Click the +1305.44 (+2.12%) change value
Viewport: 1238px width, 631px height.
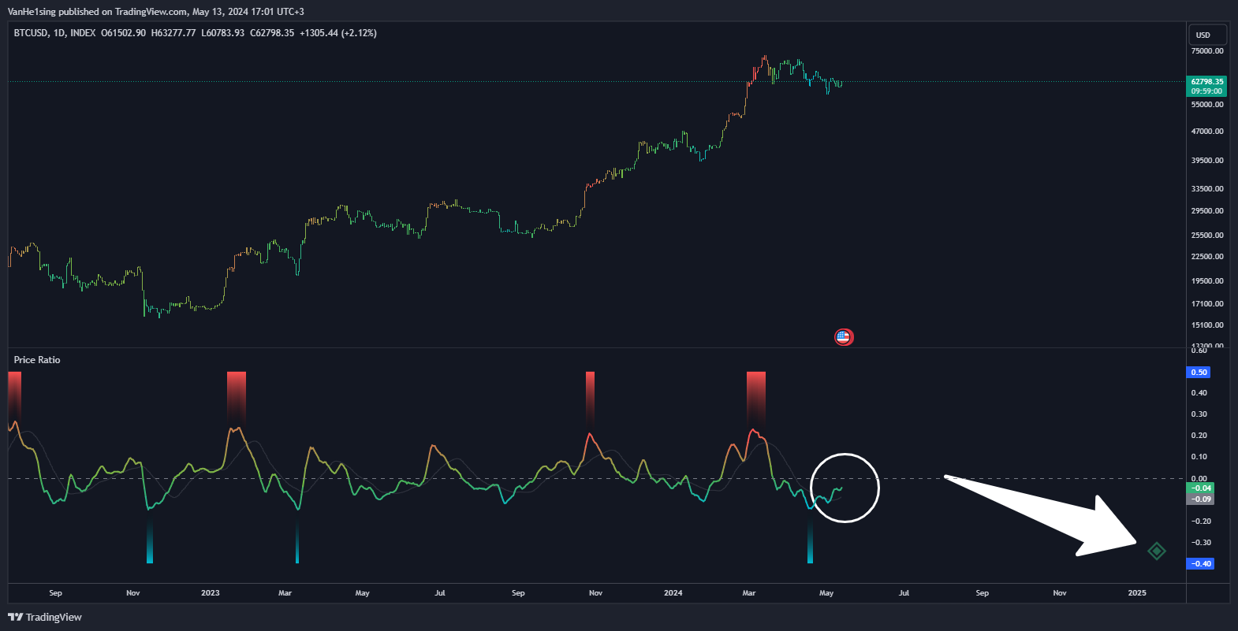pyautogui.click(x=338, y=33)
